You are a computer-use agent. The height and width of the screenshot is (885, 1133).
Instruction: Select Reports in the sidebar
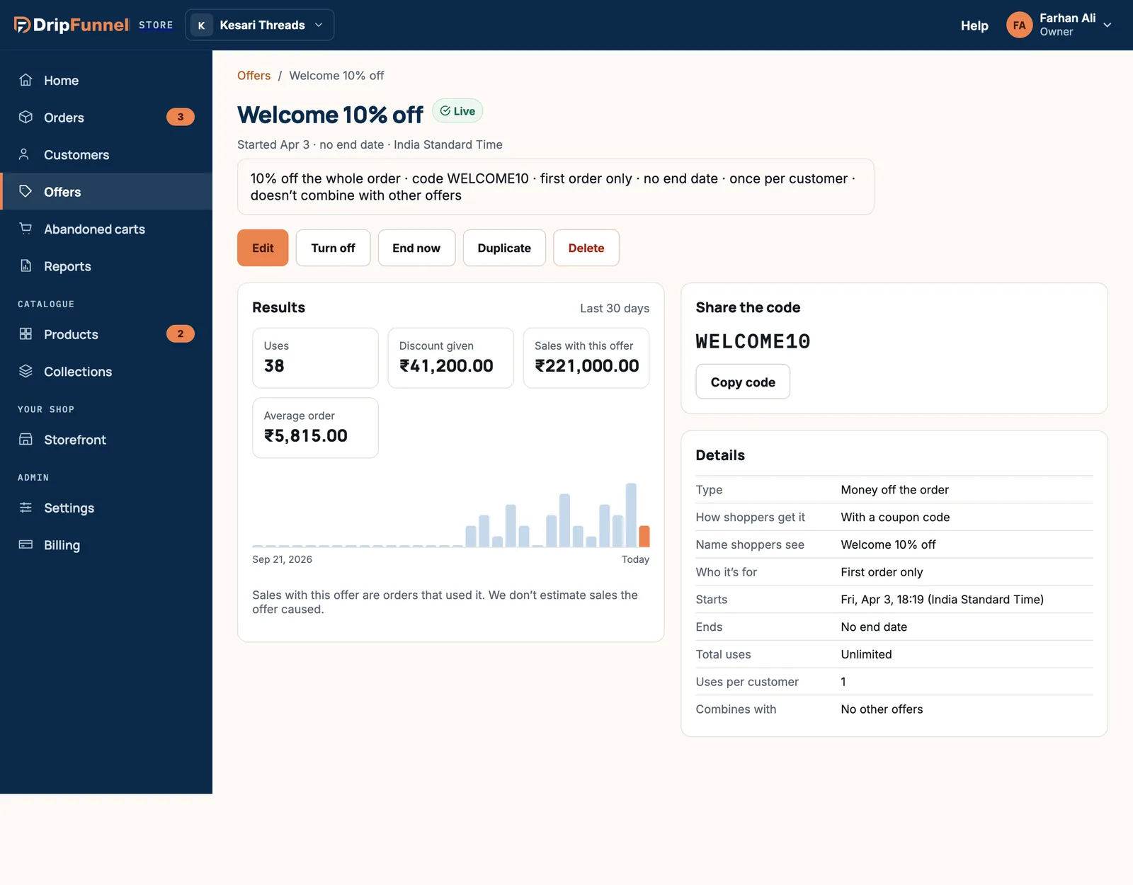click(x=106, y=265)
